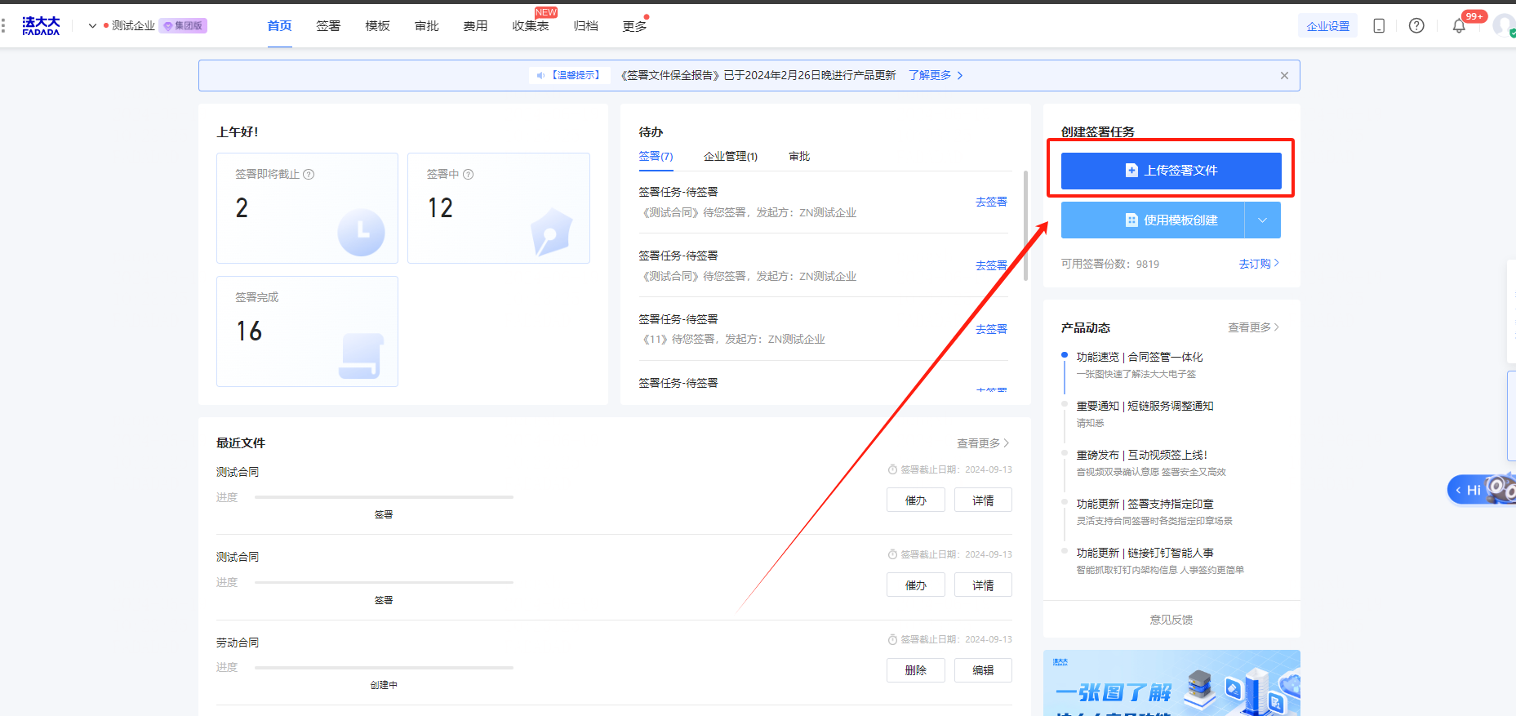Click the 意见反馈 button
The height and width of the screenshot is (716, 1516).
pyautogui.click(x=1171, y=620)
